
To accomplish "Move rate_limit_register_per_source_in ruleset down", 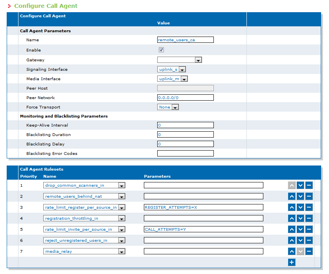I will 300,207.
